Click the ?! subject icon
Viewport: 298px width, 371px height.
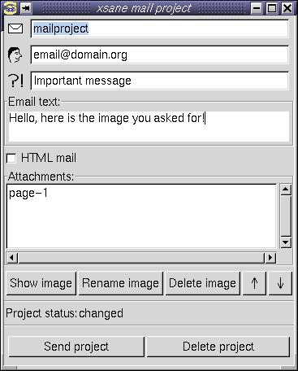15,81
